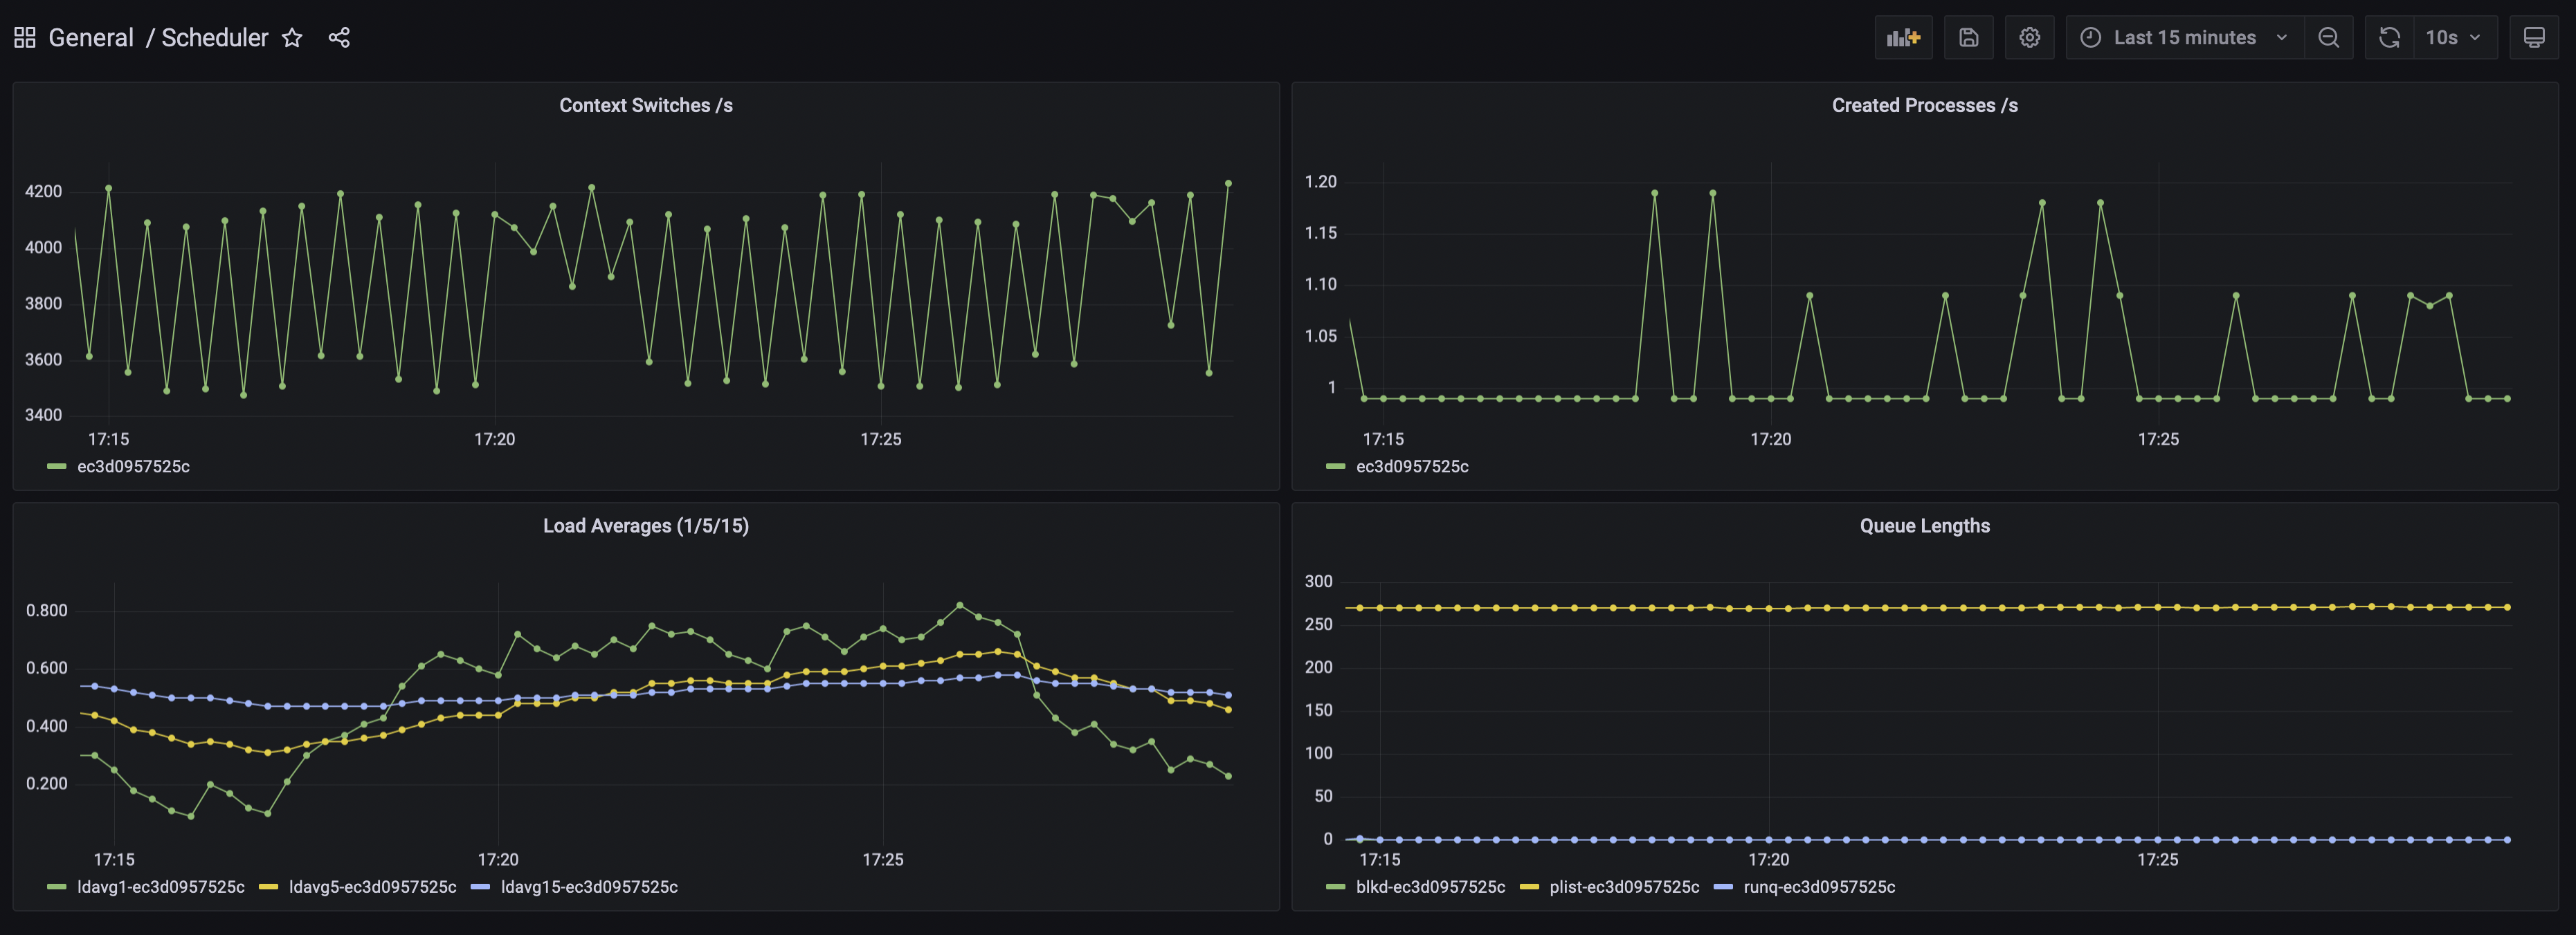Click 17:25 tick on Queue Lengths axis
The width and height of the screenshot is (2576, 935).
pyautogui.click(x=2157, y=860)
